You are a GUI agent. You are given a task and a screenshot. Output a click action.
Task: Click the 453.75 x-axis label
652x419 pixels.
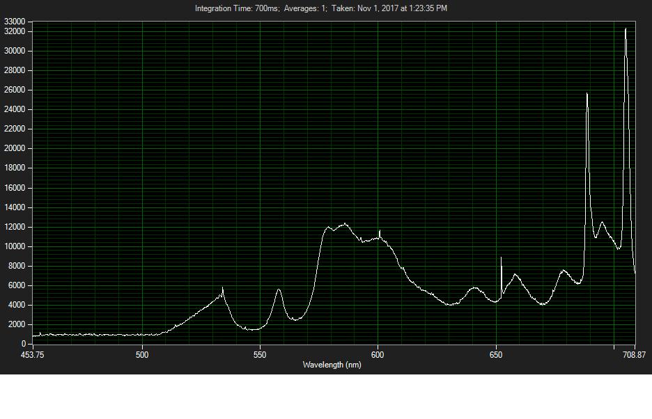click(x=33, y=355)
